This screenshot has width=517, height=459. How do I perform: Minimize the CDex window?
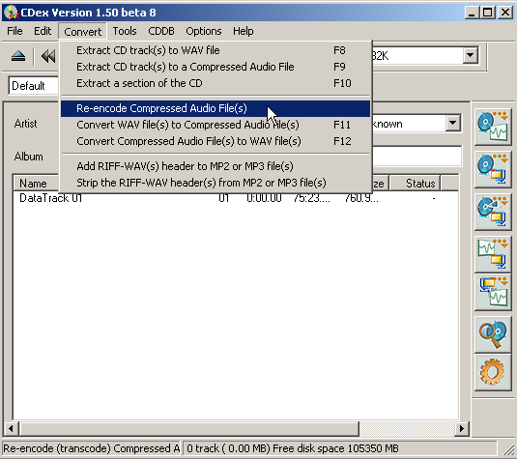point(473,13)
